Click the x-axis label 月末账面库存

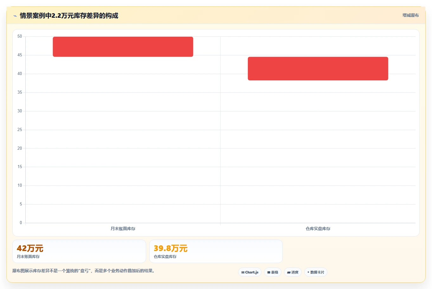[123, 229]
